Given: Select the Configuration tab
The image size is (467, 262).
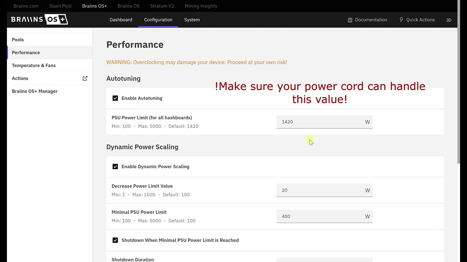Looking at the screenshot, I should [x=158, y=20].
